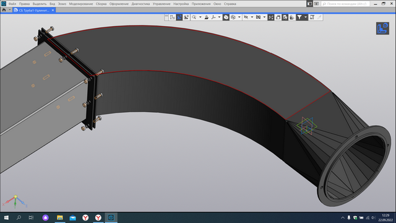Click the tray volume speaker icon
Screen dimensions: 396x223
click(x=374, y=217)
